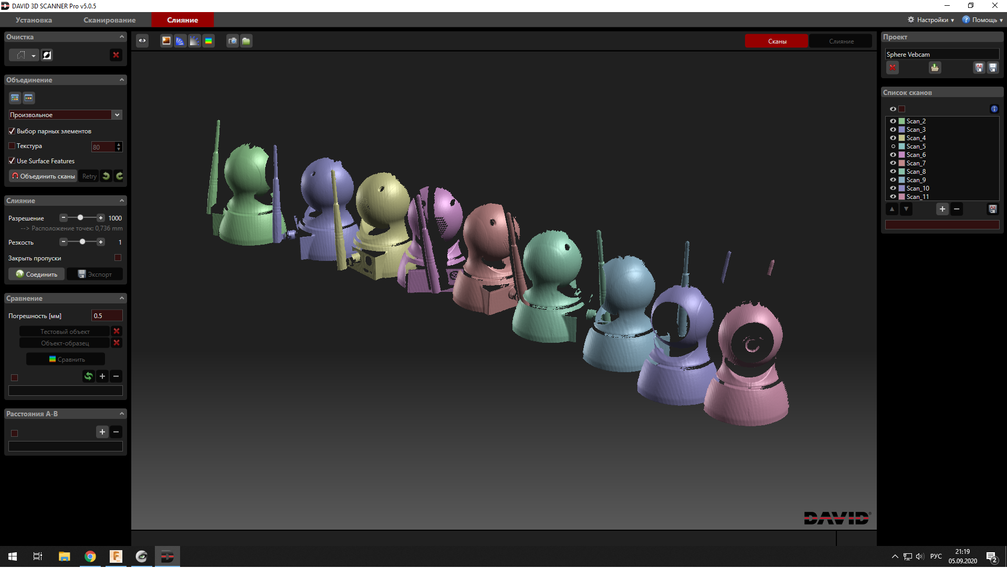Click the camera screenshot icon in viewport toolbar
The image size is (1007, 568).
[232, 41]
